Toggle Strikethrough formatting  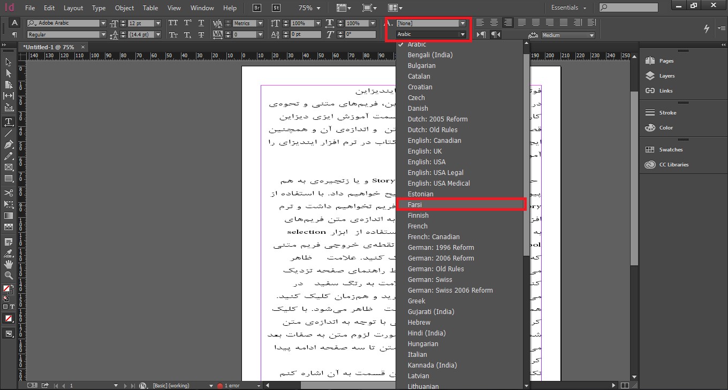click(201, 35)
